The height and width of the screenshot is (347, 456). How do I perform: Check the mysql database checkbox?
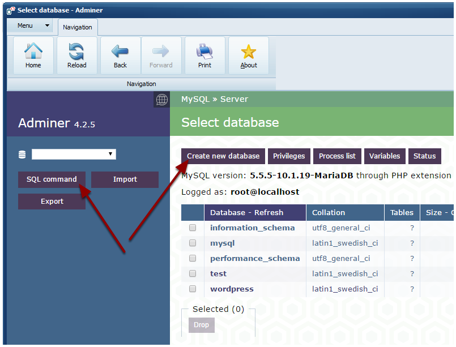coord(192,243)
